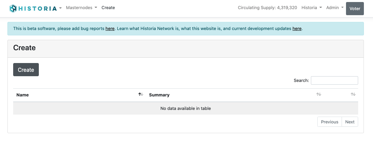Image resolution: width=373 pixels, height=148 pixels.
Task: Go to Create in the navigation bar
Action: click(x=108, y=7)
